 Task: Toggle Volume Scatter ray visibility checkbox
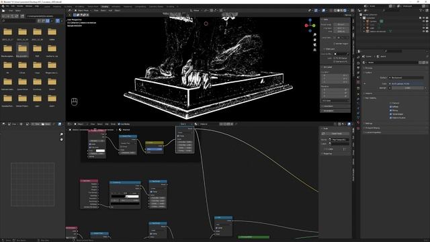(x=391, y=118)
